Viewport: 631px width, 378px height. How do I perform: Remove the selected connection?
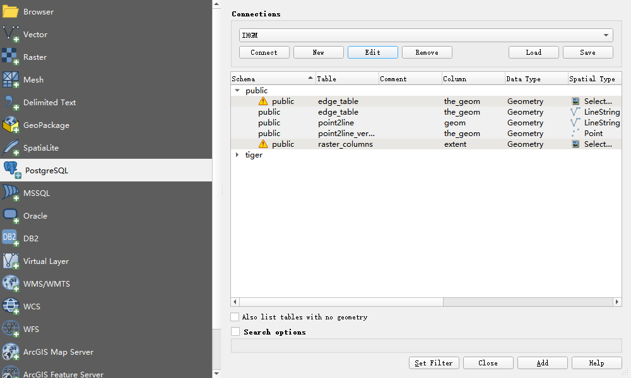click(x=427, y=53)
